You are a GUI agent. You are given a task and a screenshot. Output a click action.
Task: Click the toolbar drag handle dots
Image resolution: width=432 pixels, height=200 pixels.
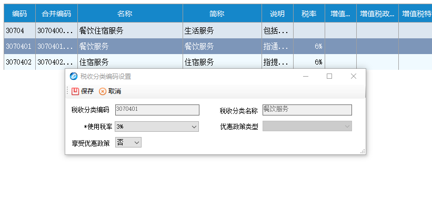[67, 91]
